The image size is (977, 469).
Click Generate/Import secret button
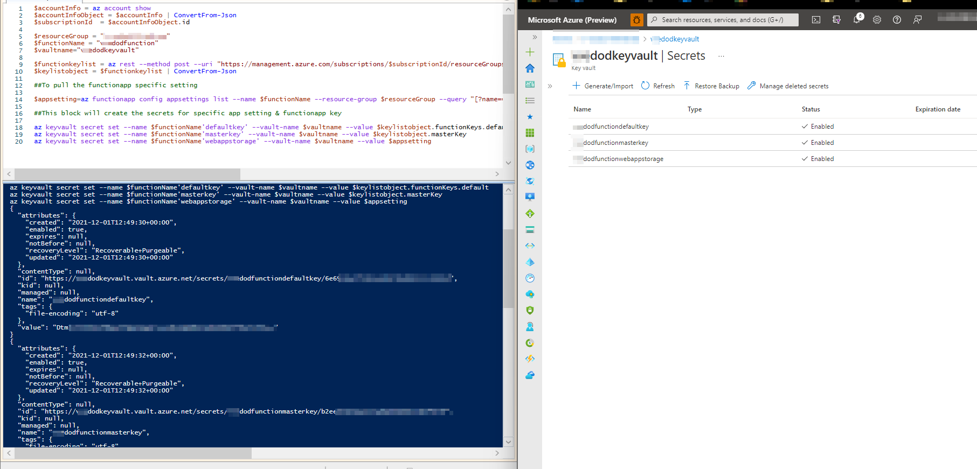point(602,86)
